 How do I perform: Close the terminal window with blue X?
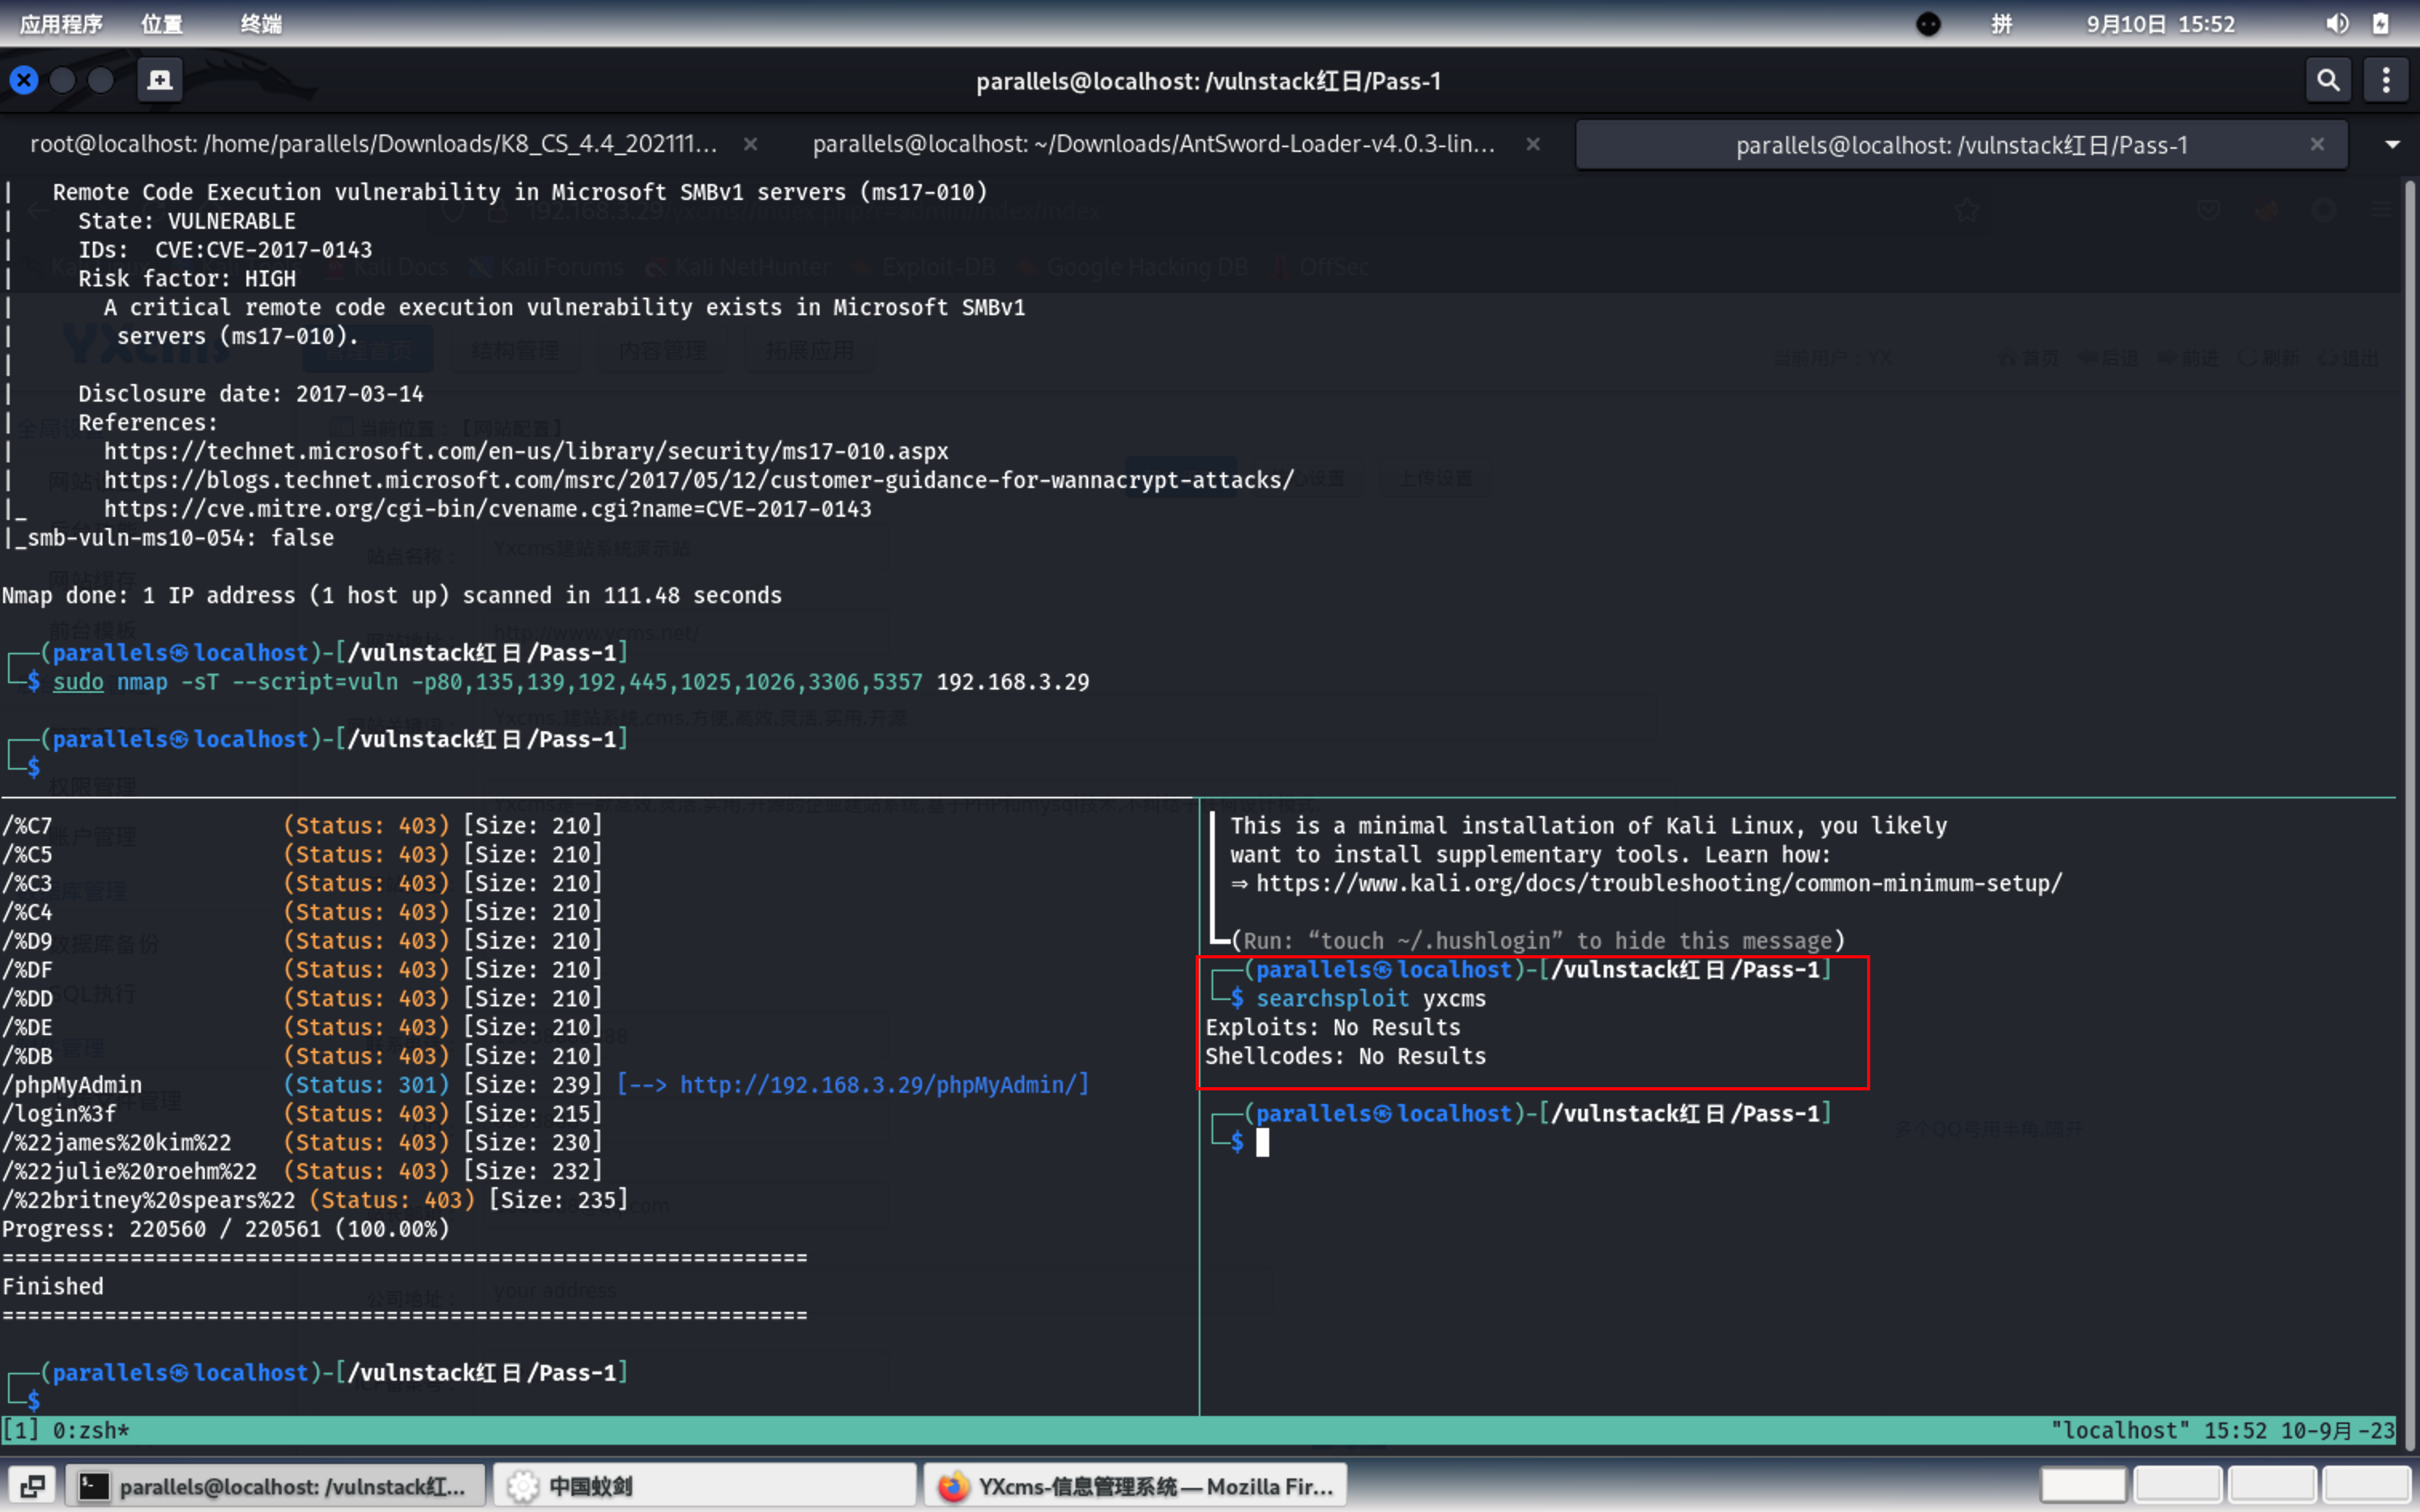pos(24,80)
